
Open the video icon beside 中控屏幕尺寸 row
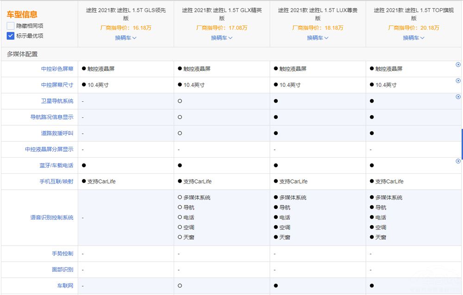click(458, 81)
